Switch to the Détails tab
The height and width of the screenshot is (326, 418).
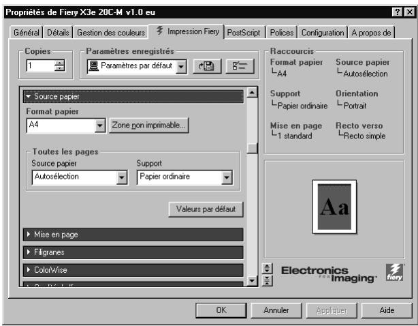pyautogui.click(x=58, y=33)
